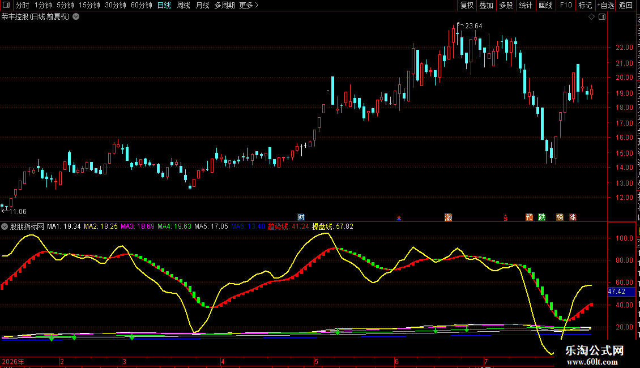Switch to the 15分钟 period

89,5
